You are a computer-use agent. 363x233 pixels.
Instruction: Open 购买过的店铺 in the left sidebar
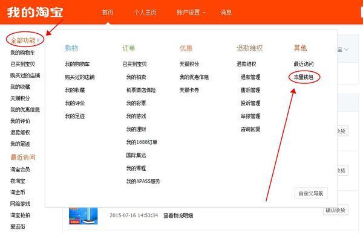pyautogui.click(x=25, y=75)
